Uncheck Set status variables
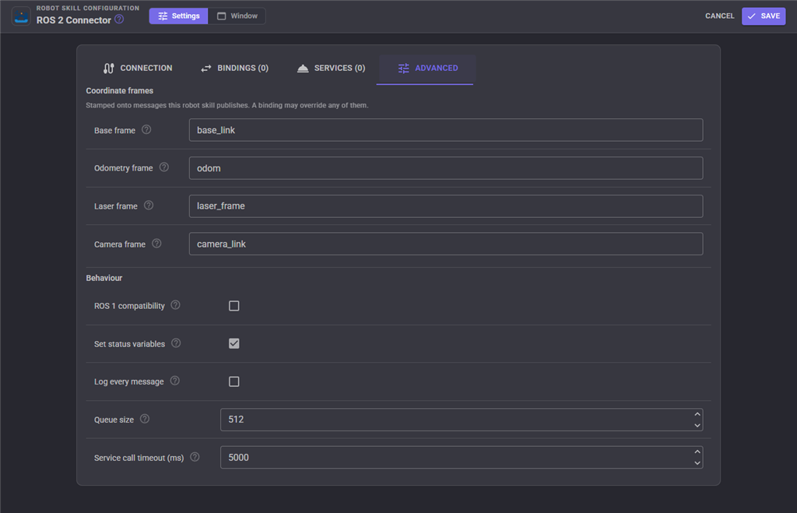This screenshot has width=797, height=513. 233,344
